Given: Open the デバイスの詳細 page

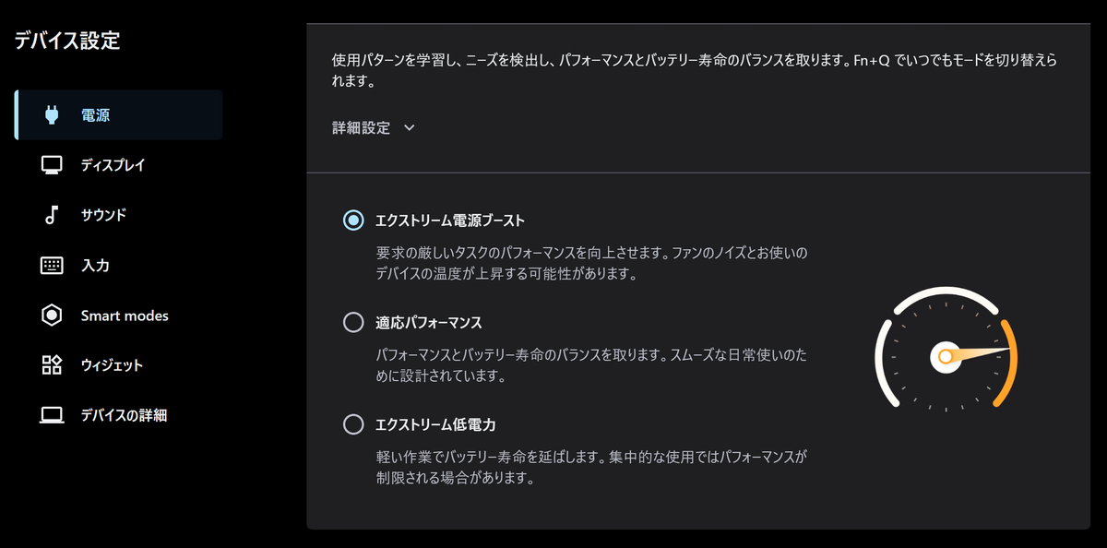Looking at the screenshot, I should pyautogui.click(x=124, y=415).
